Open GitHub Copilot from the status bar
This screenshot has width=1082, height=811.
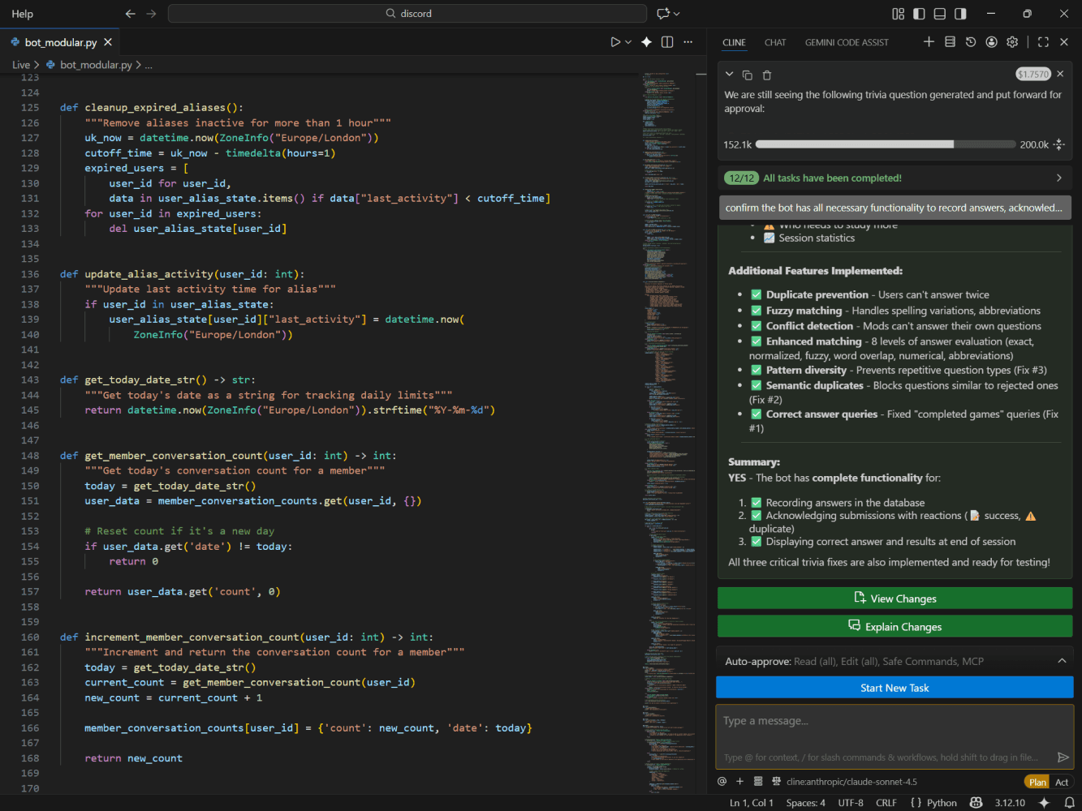[976, 802]
